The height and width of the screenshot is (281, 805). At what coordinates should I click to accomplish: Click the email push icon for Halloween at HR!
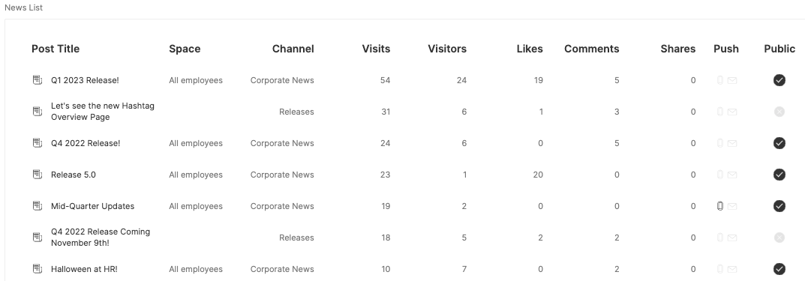tap(732, 269)
